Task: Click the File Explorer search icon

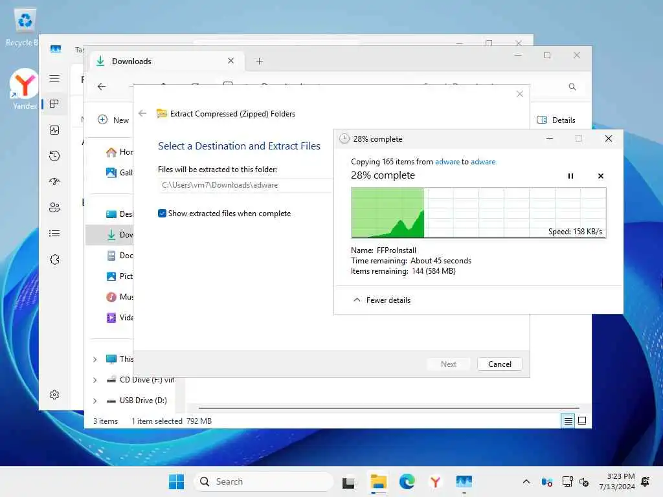Action: tap(572, 87)
